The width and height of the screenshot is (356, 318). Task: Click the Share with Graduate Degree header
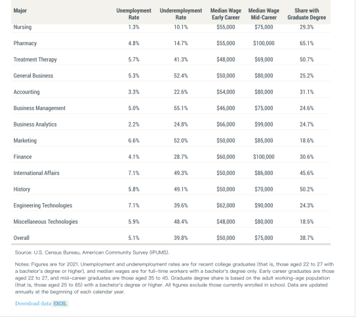[307, 14]
